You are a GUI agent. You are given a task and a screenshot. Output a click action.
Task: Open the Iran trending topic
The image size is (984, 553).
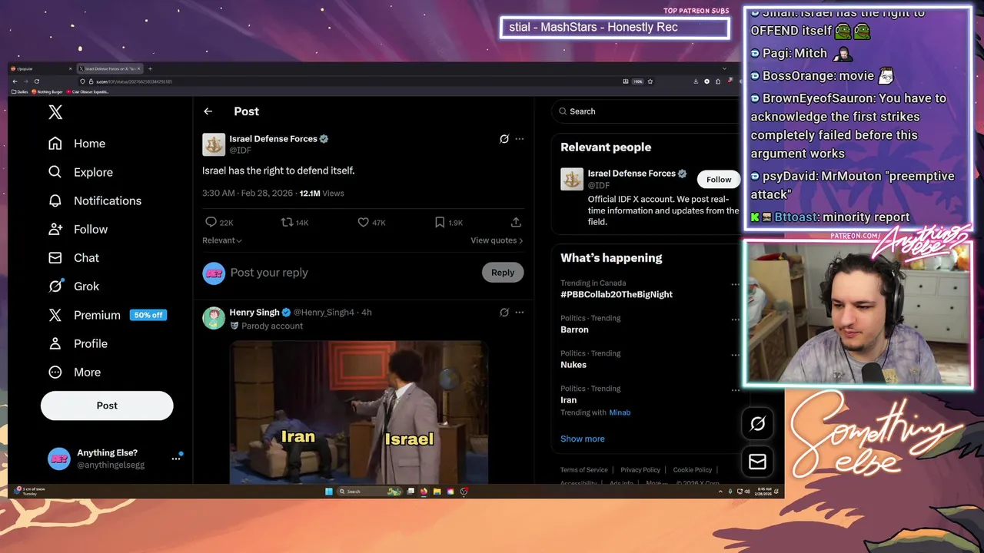click(x=568, y=400)
